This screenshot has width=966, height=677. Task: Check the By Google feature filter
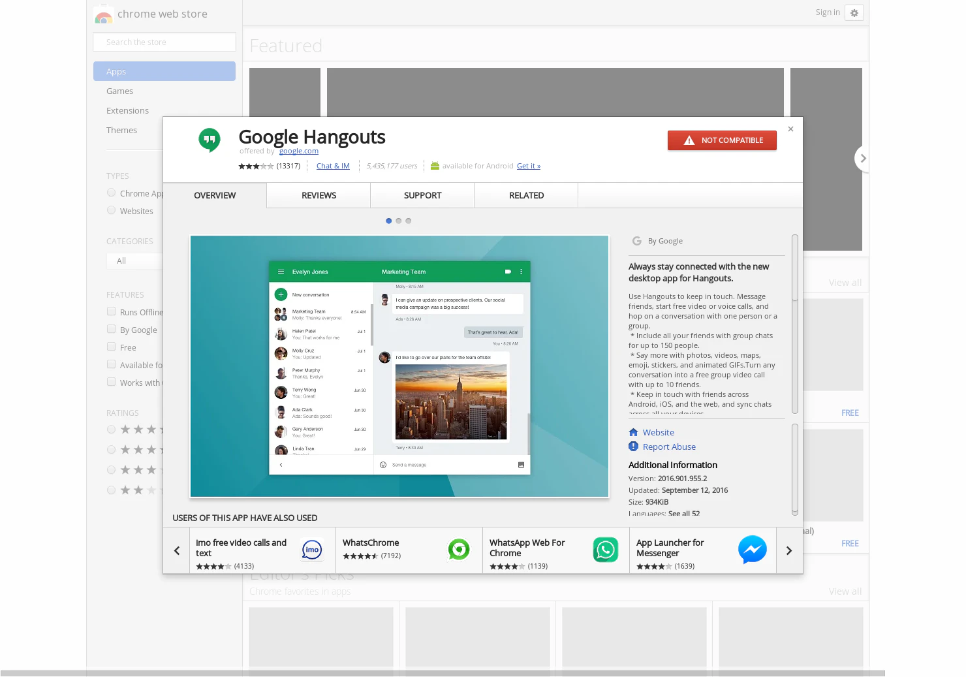pyautogui.click(x=111, y=329)
